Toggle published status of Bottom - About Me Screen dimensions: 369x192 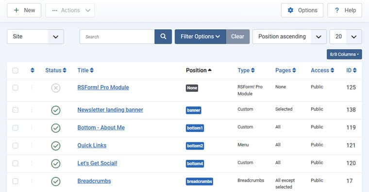pyautogui.click(x=56, y=128)
